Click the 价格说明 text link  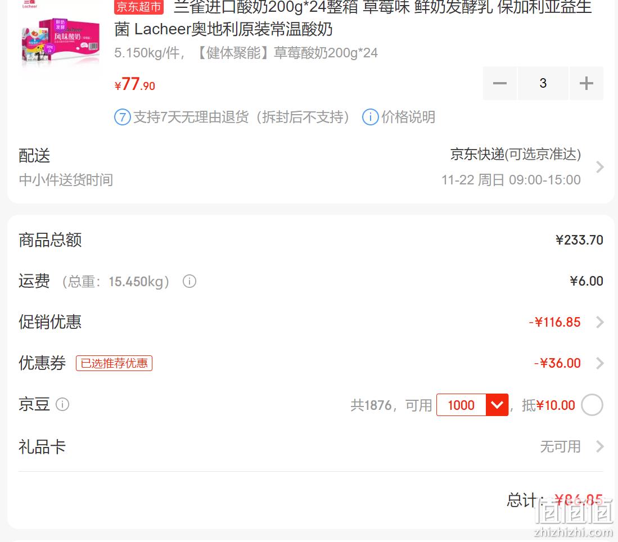[408, 117]
